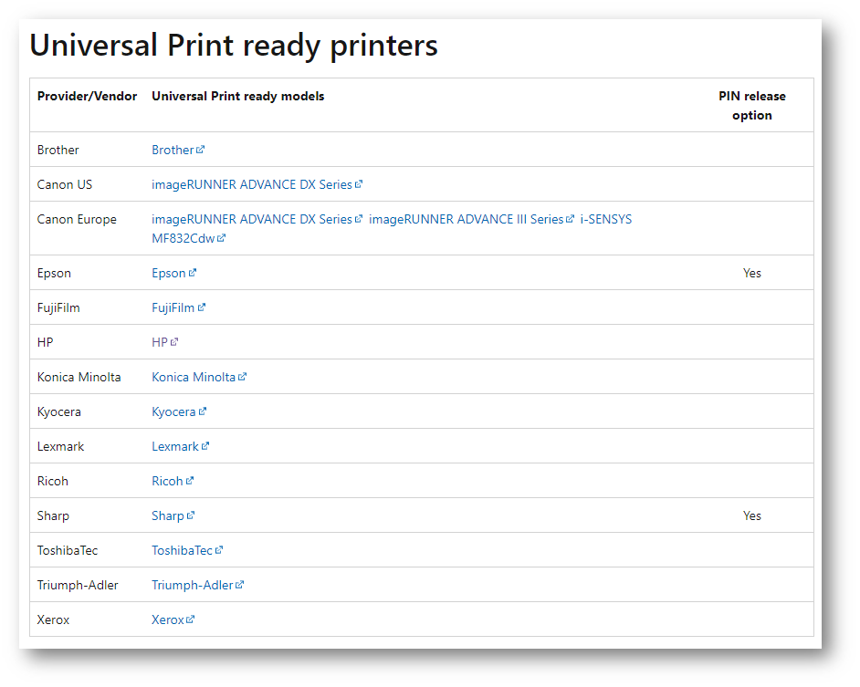Click external-link icon next to Kyocera link
Screen dimensions: 860x687
(203, 411)
